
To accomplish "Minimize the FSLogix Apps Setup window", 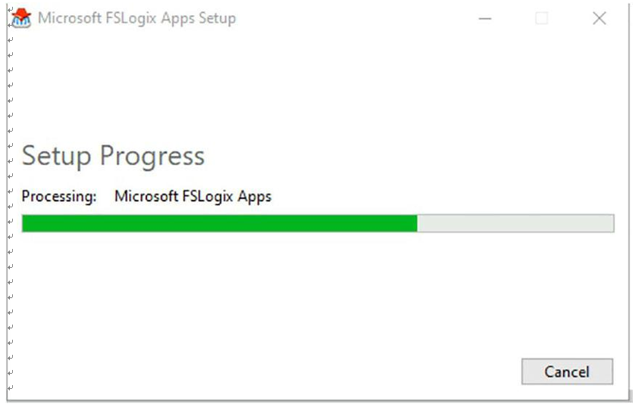I will 485,18.
